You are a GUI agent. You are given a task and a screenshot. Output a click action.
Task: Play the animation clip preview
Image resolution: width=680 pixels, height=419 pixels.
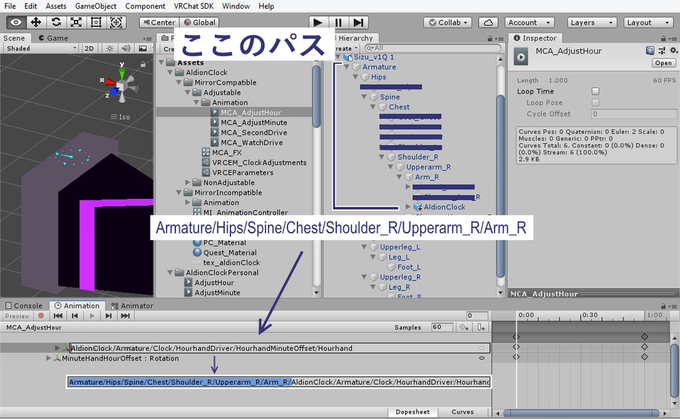click(92, 316)
